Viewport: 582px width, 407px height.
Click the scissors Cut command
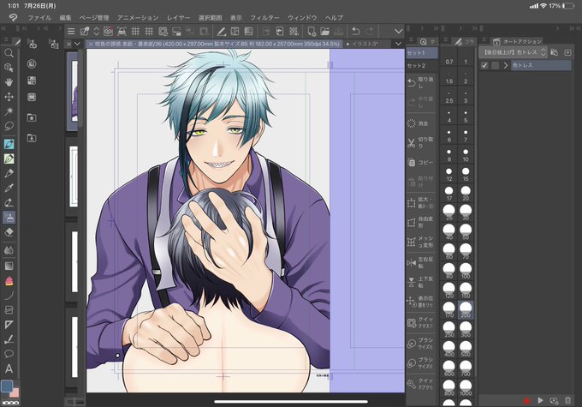click(421, 143)
